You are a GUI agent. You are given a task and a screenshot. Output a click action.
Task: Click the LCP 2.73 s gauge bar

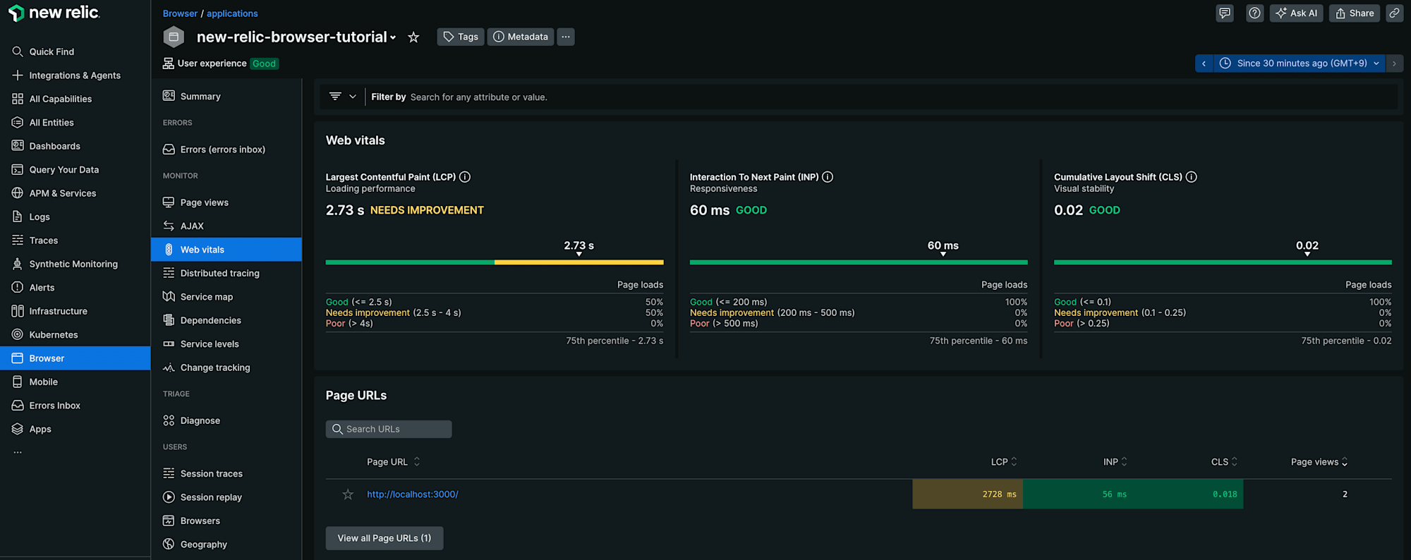[495, 262]
